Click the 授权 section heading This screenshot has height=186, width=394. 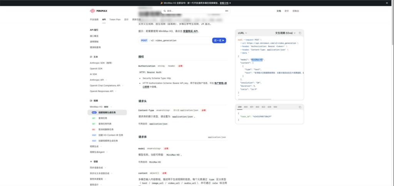click(x=141, y=57)
